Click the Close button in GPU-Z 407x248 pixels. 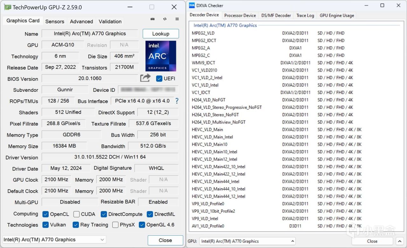[x=165, y=240]
